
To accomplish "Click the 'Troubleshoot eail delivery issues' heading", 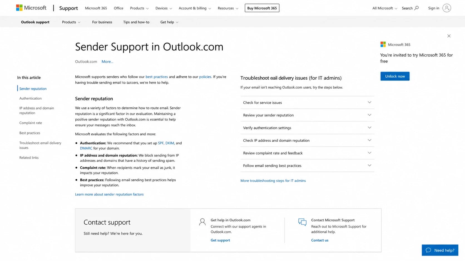I will click(291, 78).
